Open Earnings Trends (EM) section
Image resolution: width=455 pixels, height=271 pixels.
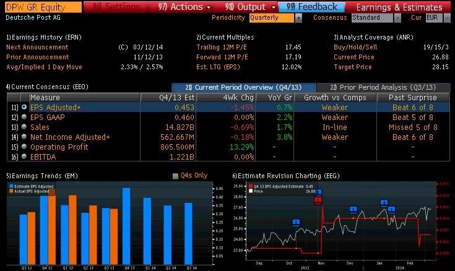[x=42, y=176]
